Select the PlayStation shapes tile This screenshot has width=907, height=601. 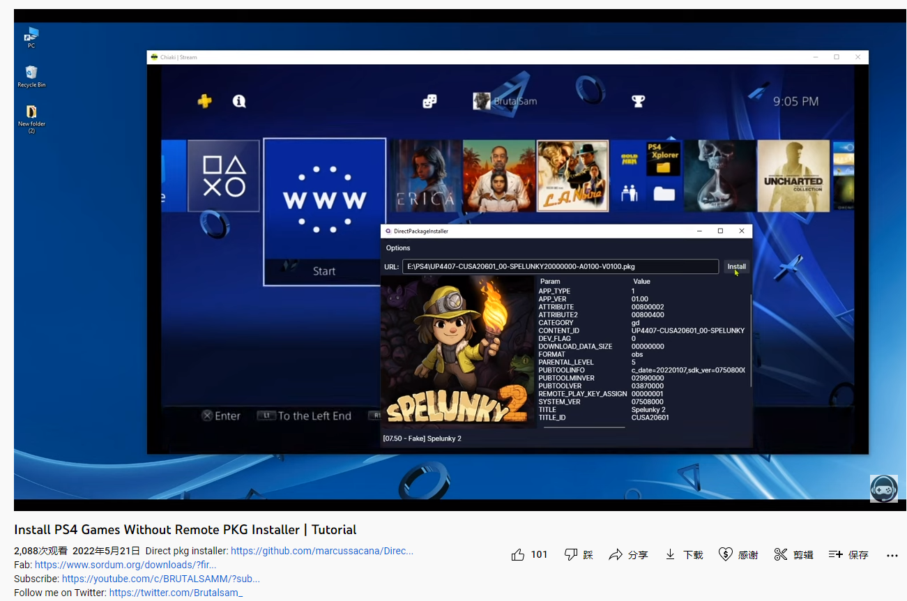point(224,176)
